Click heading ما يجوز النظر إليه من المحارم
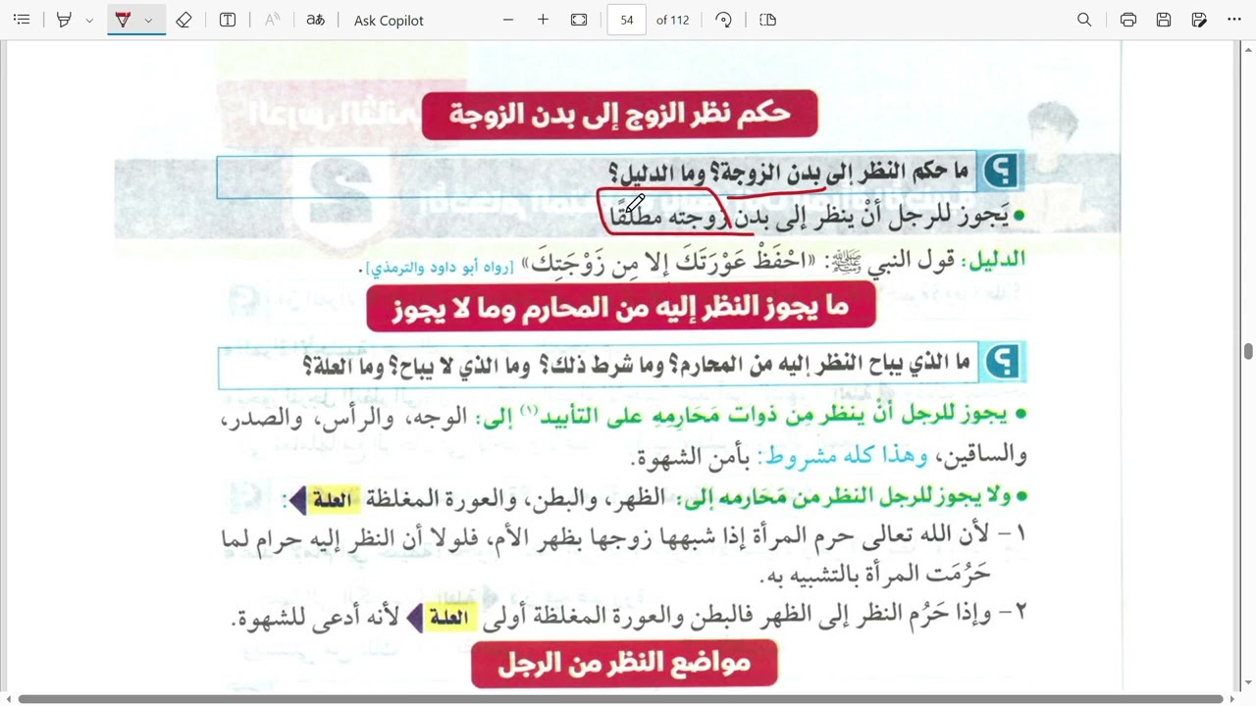The width and height of the screenshot is (1256, 706). click(620, 308)
